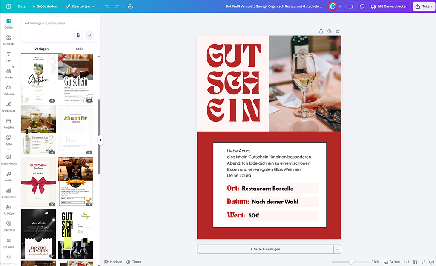
Task: Open Uploads panel
Action: pyautogui.click(x=9, y=90)
